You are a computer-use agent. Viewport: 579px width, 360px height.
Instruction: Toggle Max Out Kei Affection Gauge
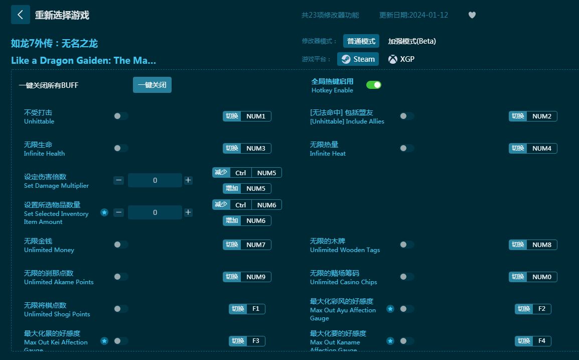(121, 341)
